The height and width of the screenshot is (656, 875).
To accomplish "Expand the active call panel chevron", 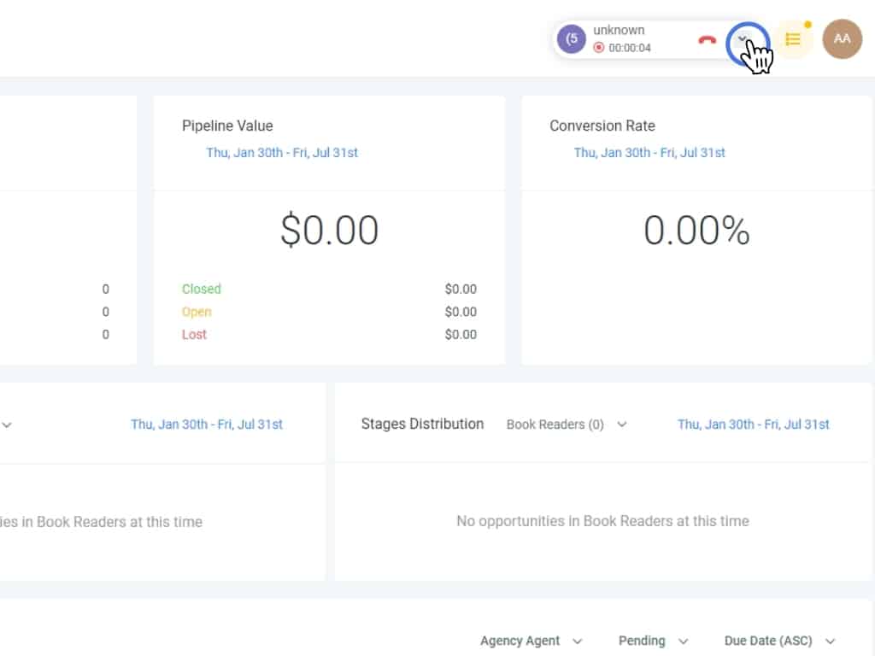I will point(744,39).
